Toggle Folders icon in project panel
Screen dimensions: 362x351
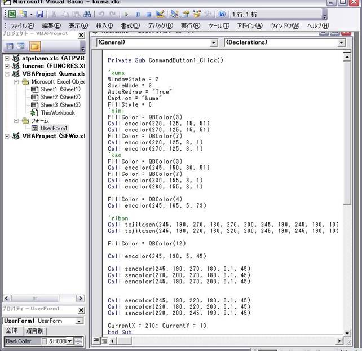(x=34, y=46)
